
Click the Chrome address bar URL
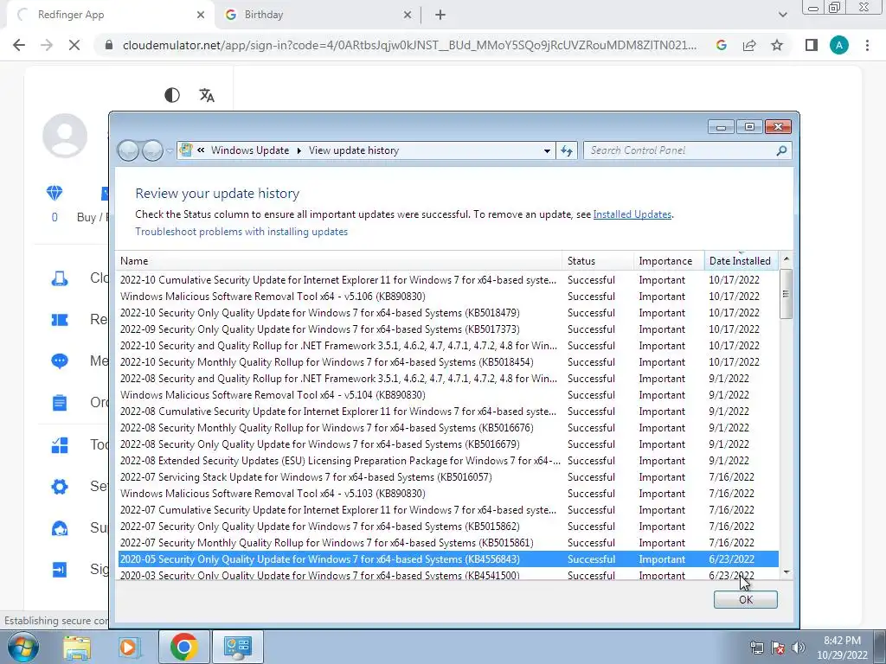(x=409, y=45)
